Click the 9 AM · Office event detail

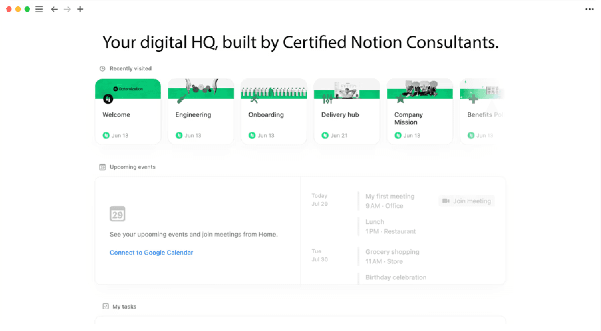pyautogui.click(x=384, y=206)
